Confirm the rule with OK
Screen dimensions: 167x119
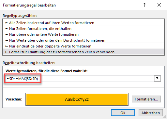(123, 113)
